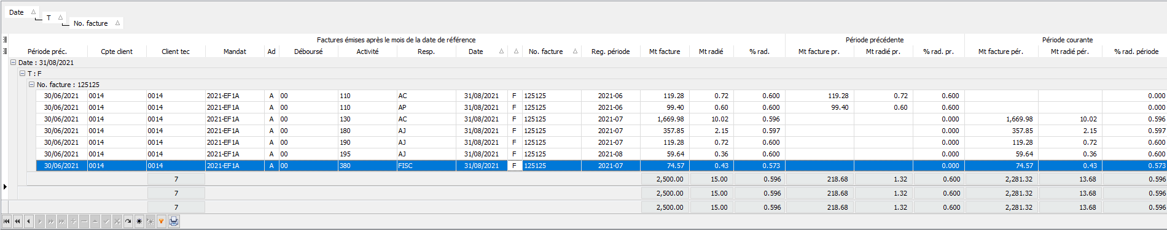This screenshot has height=230, width=1167.
Task: Click the post changes checkmark icon
Action: 106,221
